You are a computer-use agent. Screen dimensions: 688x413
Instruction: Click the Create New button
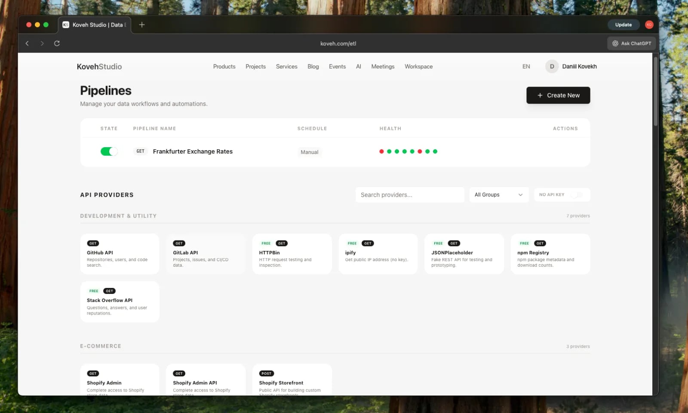558,96
